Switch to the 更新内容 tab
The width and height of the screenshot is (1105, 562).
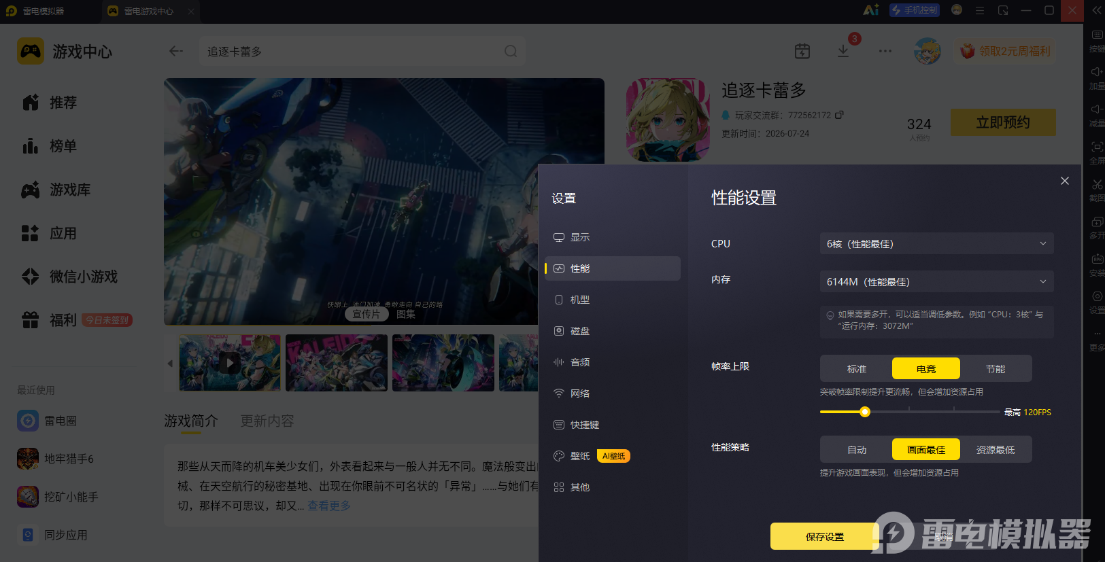click(x=267, y=421)
